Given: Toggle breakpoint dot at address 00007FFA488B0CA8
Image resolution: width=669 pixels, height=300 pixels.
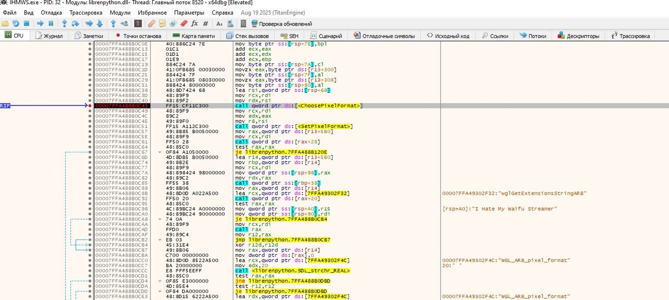Looking at the screenshot, I should tap(90, 219).
